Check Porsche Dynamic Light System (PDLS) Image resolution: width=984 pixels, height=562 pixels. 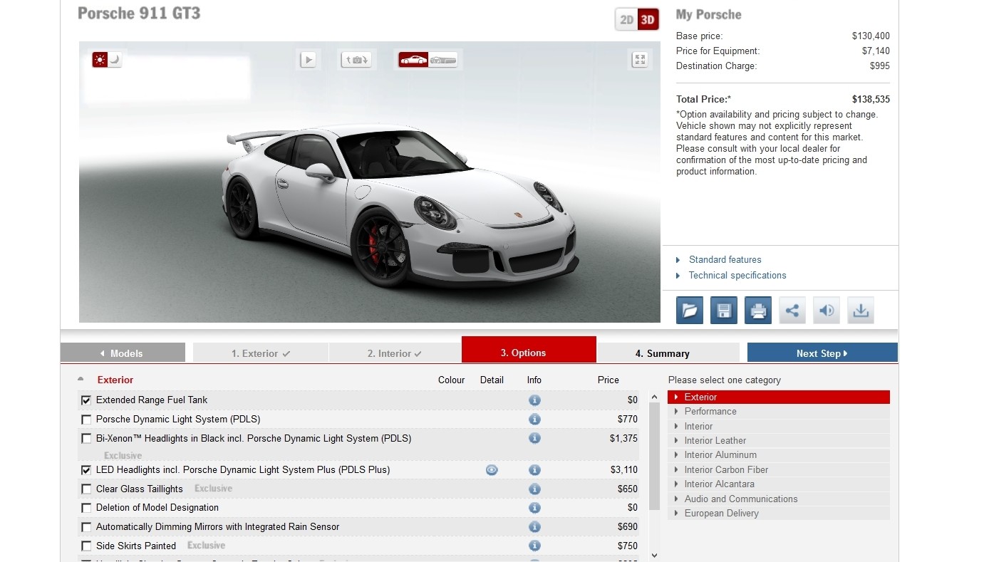86,420
